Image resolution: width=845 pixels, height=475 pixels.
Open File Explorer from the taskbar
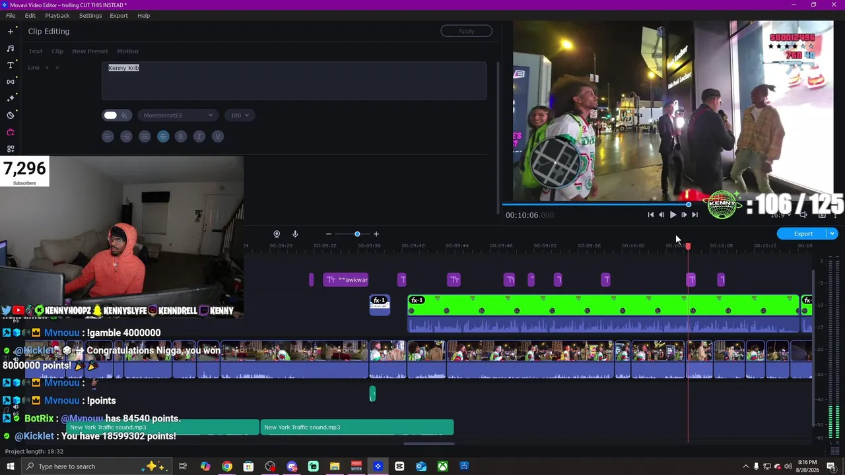coord(335,466)
